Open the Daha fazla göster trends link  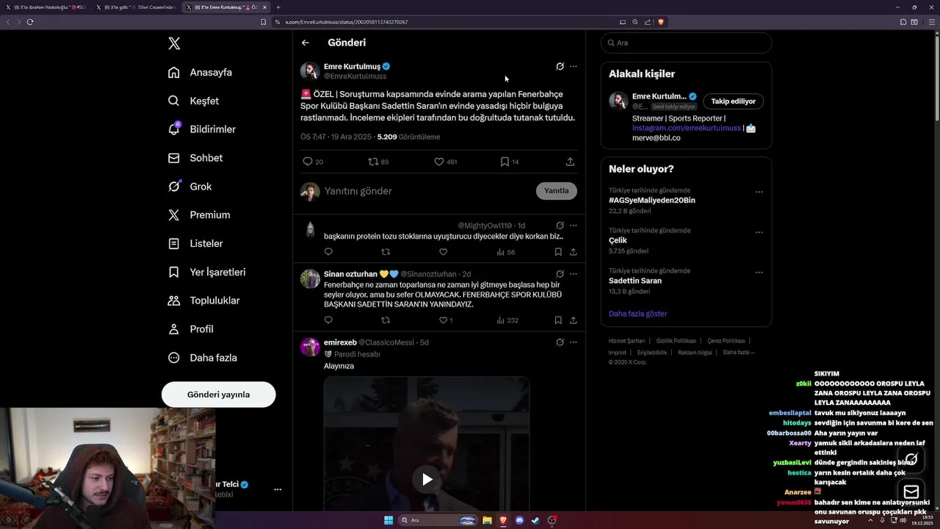pyautogui.click(x=637, y=314)
